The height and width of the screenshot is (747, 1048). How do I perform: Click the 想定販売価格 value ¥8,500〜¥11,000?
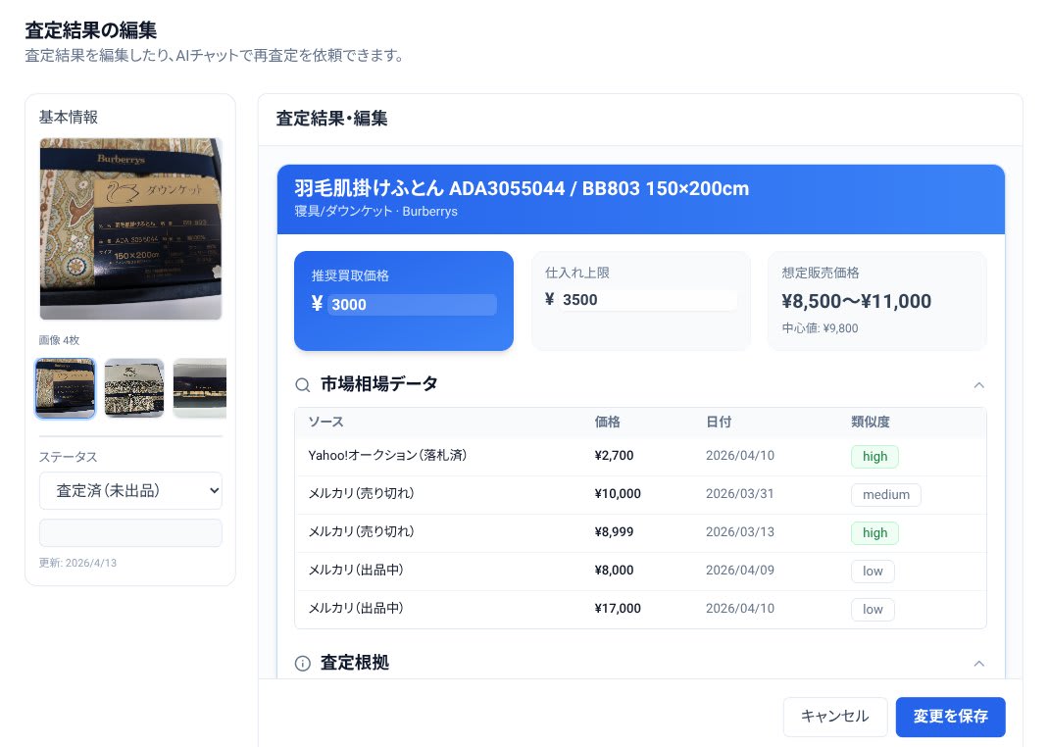coord(856,301)
